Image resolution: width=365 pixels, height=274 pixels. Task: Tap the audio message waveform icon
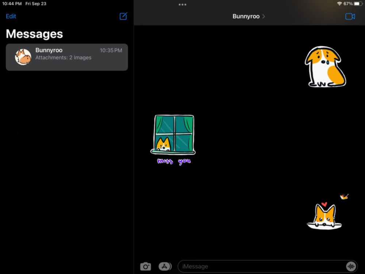351,266
